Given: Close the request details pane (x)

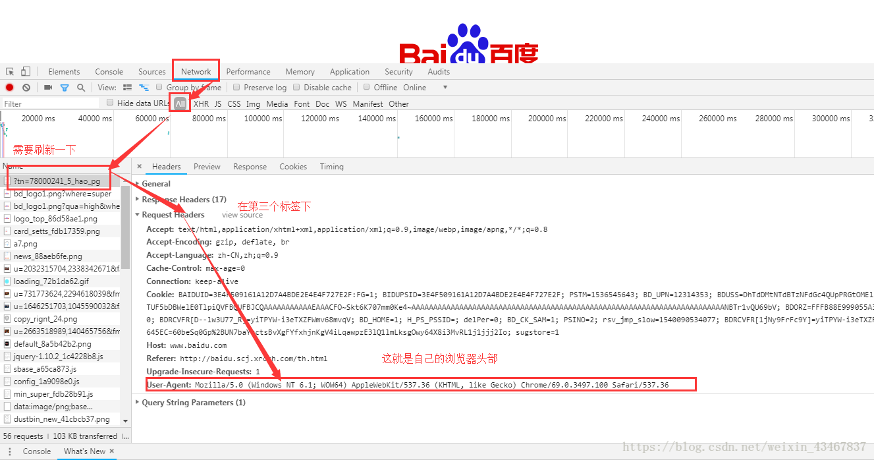Looking at the screenshot, I should click(139, 167).
